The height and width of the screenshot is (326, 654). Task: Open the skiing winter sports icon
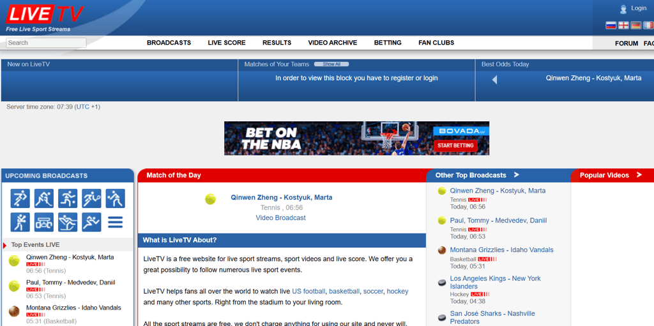click(x=68, y=222)
